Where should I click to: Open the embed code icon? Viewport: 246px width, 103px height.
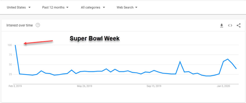click(230, 25)
